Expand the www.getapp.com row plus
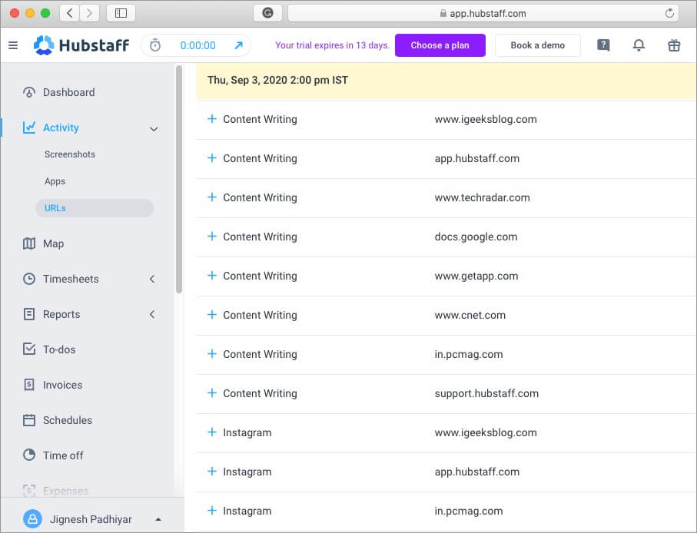 click(x=212, y=275)
